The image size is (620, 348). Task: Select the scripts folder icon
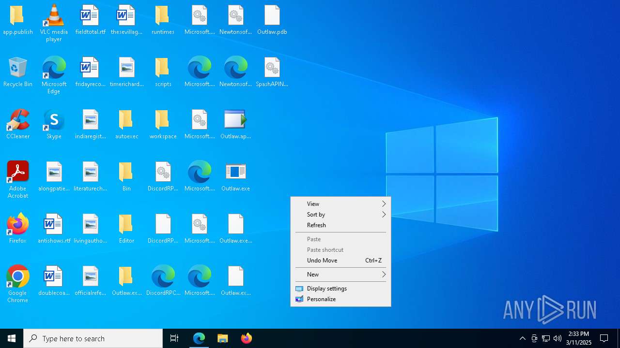pos(163,72)
